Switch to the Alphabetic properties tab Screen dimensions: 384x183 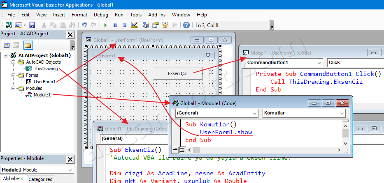click(x=14, y=179)
